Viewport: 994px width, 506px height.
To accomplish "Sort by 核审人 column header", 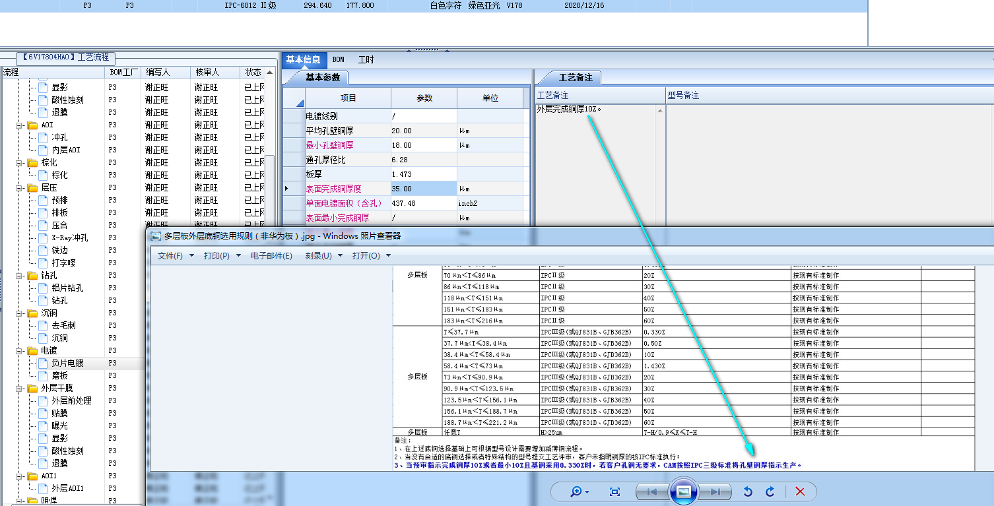I will click(215, 72).
